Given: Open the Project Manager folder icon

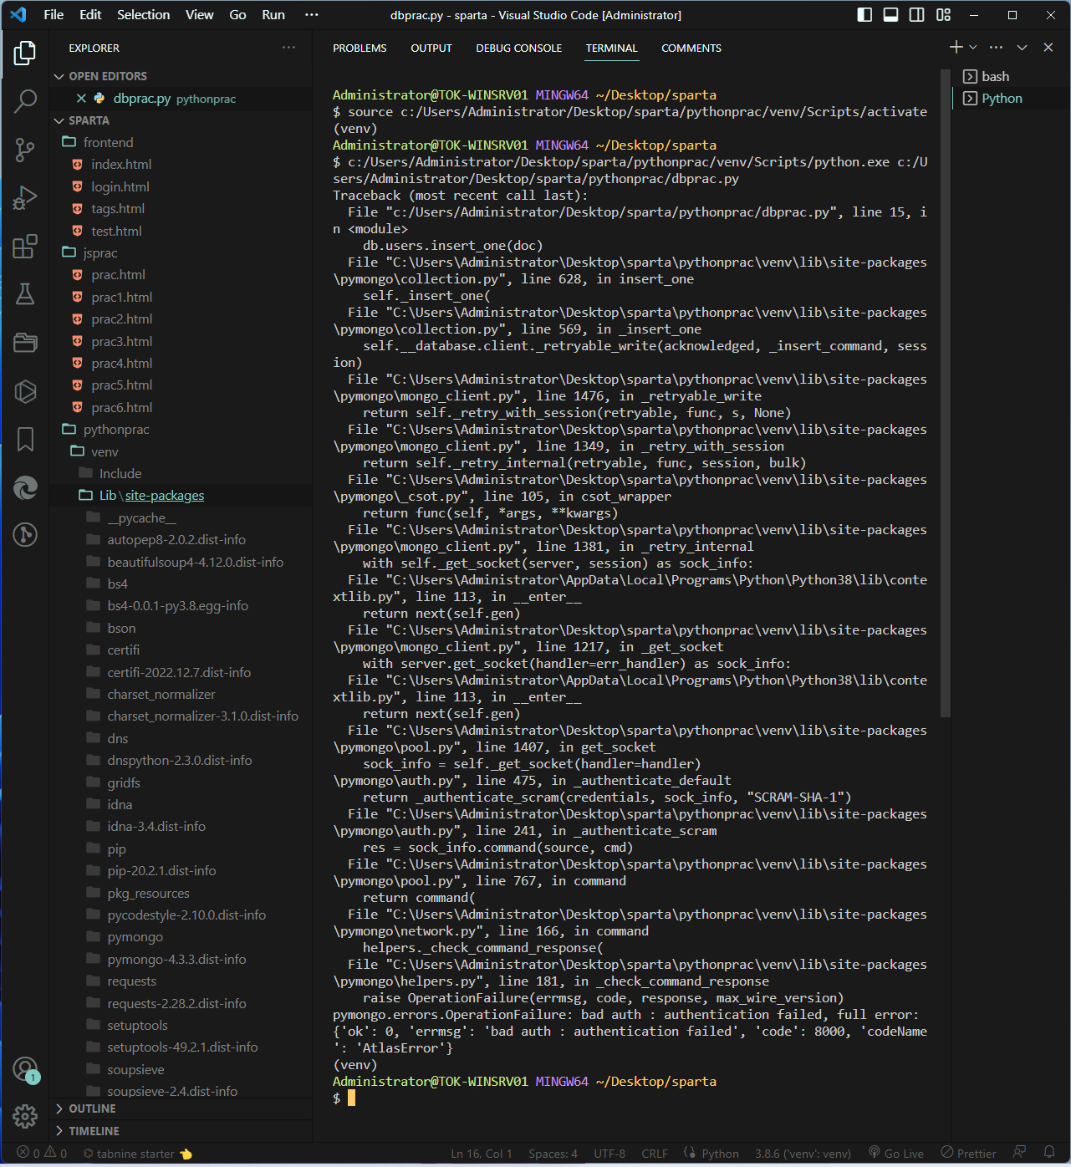Looking at the screenshot, I should point(25,343).
